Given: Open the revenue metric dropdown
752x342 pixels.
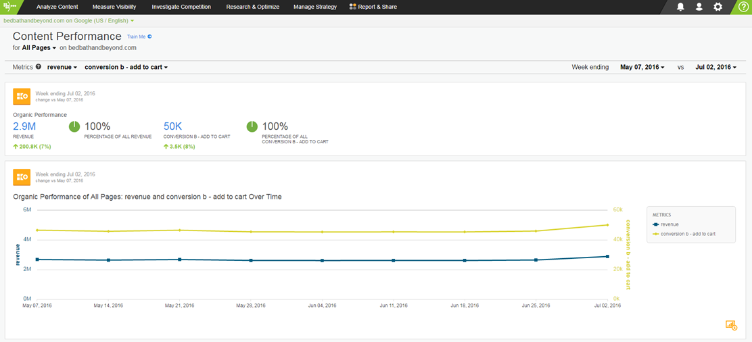Looking at the screenshot, I should tap(62, 68).
